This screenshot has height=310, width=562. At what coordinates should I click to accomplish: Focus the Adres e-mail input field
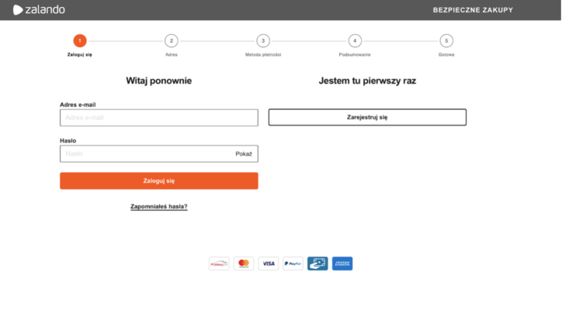[x=158, y=118]
